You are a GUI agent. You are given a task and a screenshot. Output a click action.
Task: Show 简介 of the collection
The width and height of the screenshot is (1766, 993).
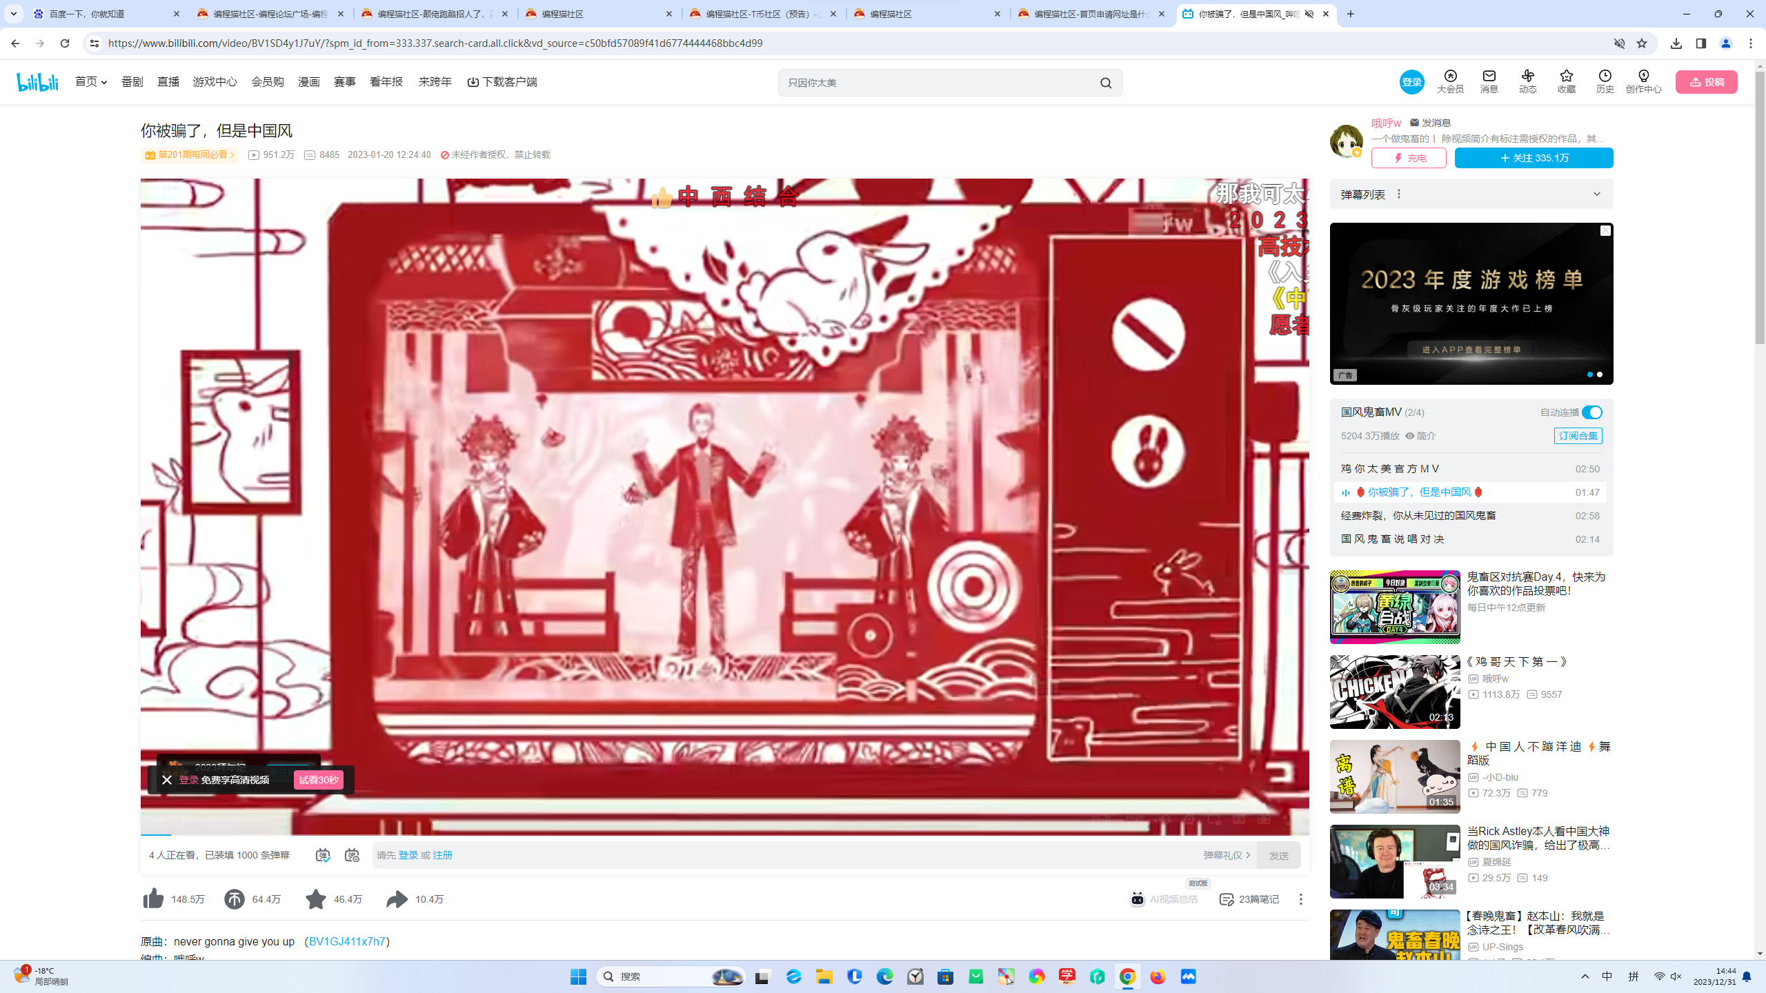1421,436
